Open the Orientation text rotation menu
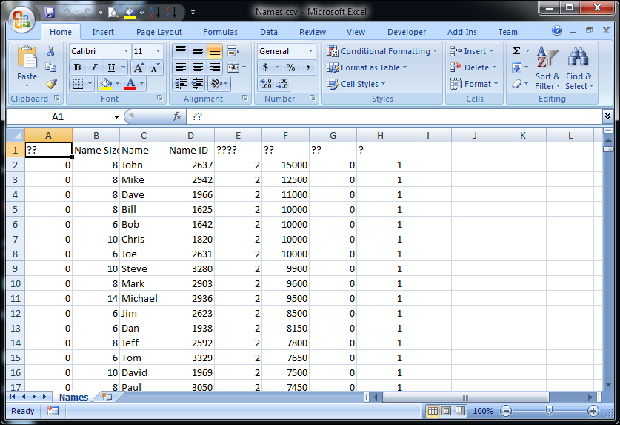 click(x=219, y=84)
